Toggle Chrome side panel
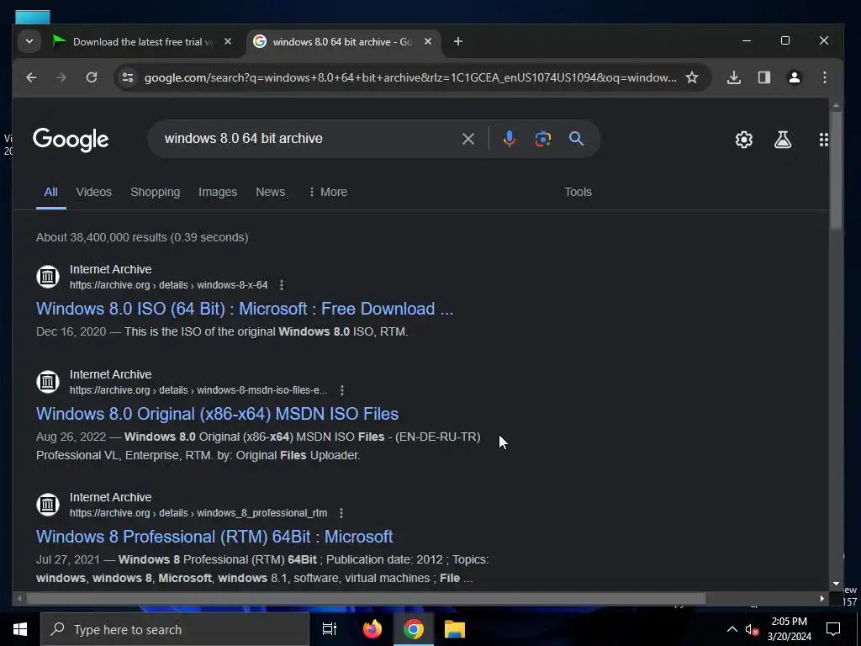This screenshot has height=646, width=861. pos(763,77)
